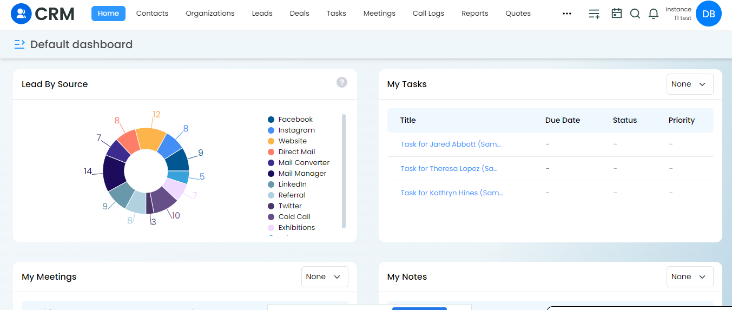The image size is (732, 310).
Task: Click the Default dashboard title
Action: click(x=81, y=44)
